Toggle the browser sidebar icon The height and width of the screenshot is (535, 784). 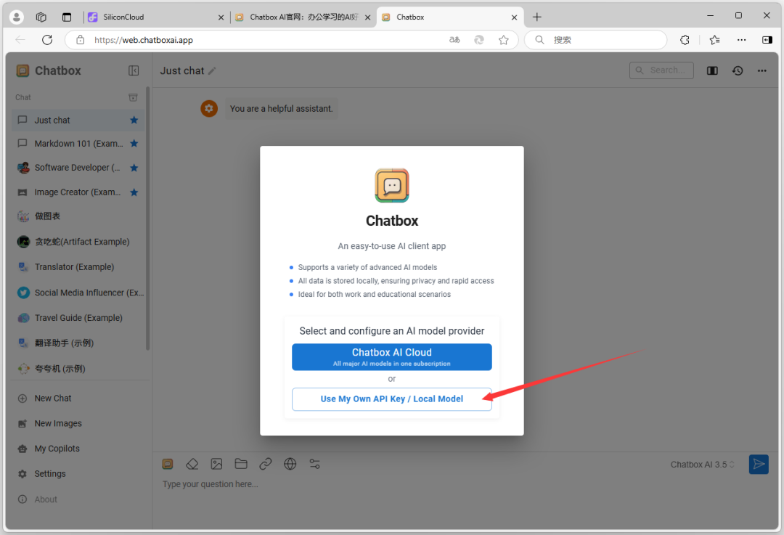[767, 39]
